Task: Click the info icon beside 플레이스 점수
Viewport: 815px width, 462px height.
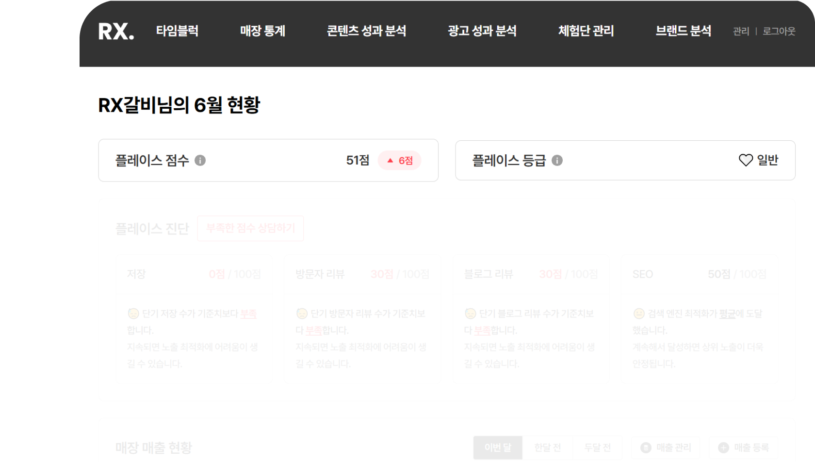Action: click(x=200, y=161)
